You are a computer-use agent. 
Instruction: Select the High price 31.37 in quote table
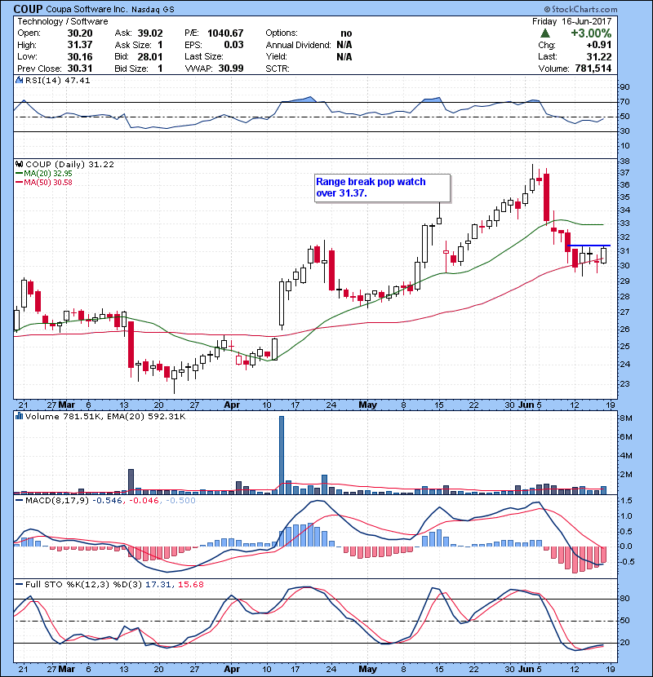[80, 45]
